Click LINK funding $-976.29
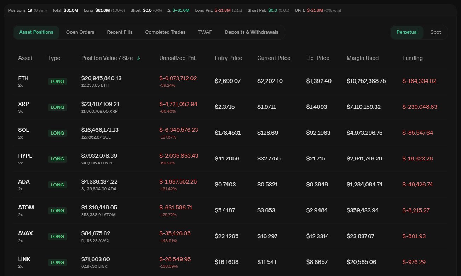Image resolution: width=461 pixels, height=276 pixels. (414, 262)
